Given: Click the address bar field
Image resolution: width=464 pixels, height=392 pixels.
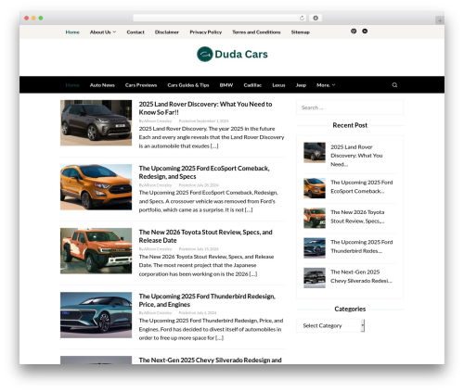Looking at the screenshot, I should [220, 18].
